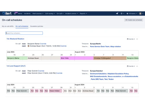Open more options for 1st Level Support
Image resolution: width=145 pixels, height=109 pixels.
tap(137, 66)
